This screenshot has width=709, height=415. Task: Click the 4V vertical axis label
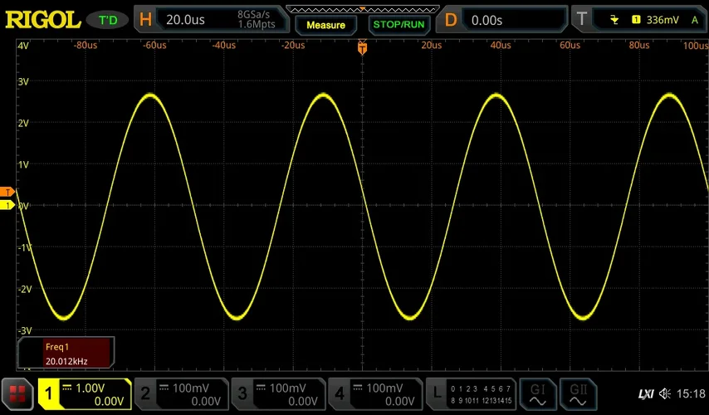pyautogui.click(x=23, y=46)
